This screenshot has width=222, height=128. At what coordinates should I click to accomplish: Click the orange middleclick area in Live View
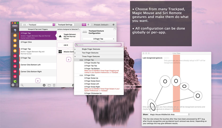coord(176,83)
